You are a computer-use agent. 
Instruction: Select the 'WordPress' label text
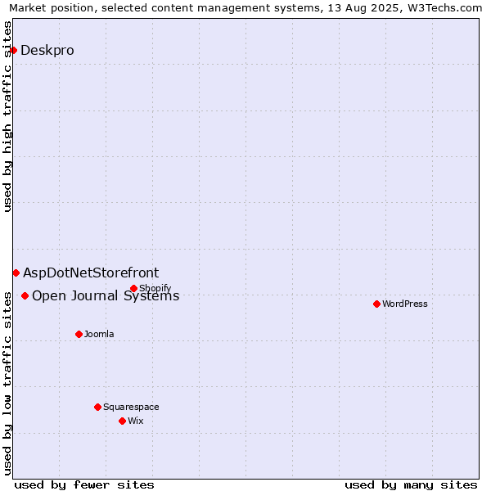(x=405, y=304)
